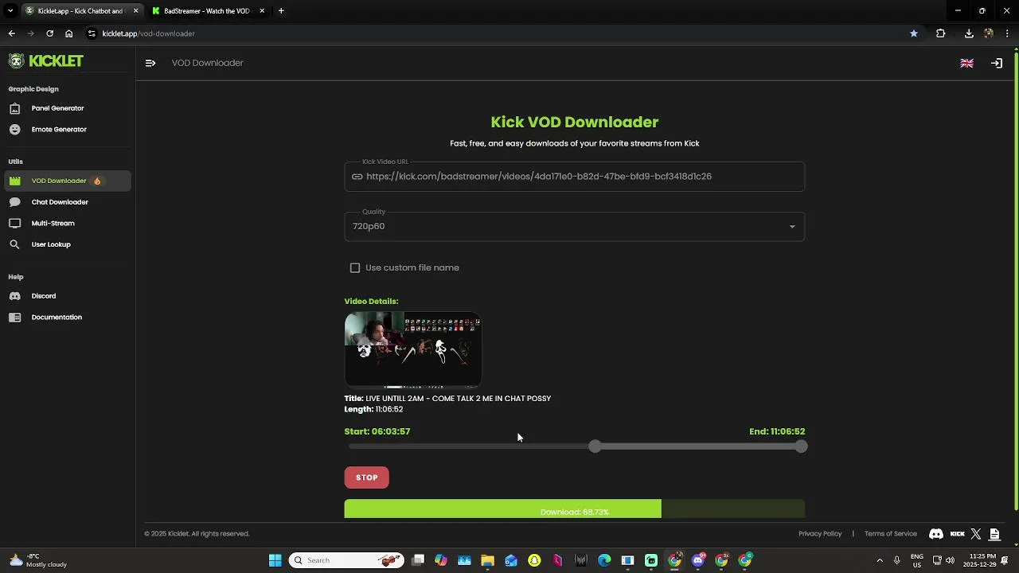Screen dimensions: 1019x573
Task: Go to browser home page
Action: [x=69, y=33]
